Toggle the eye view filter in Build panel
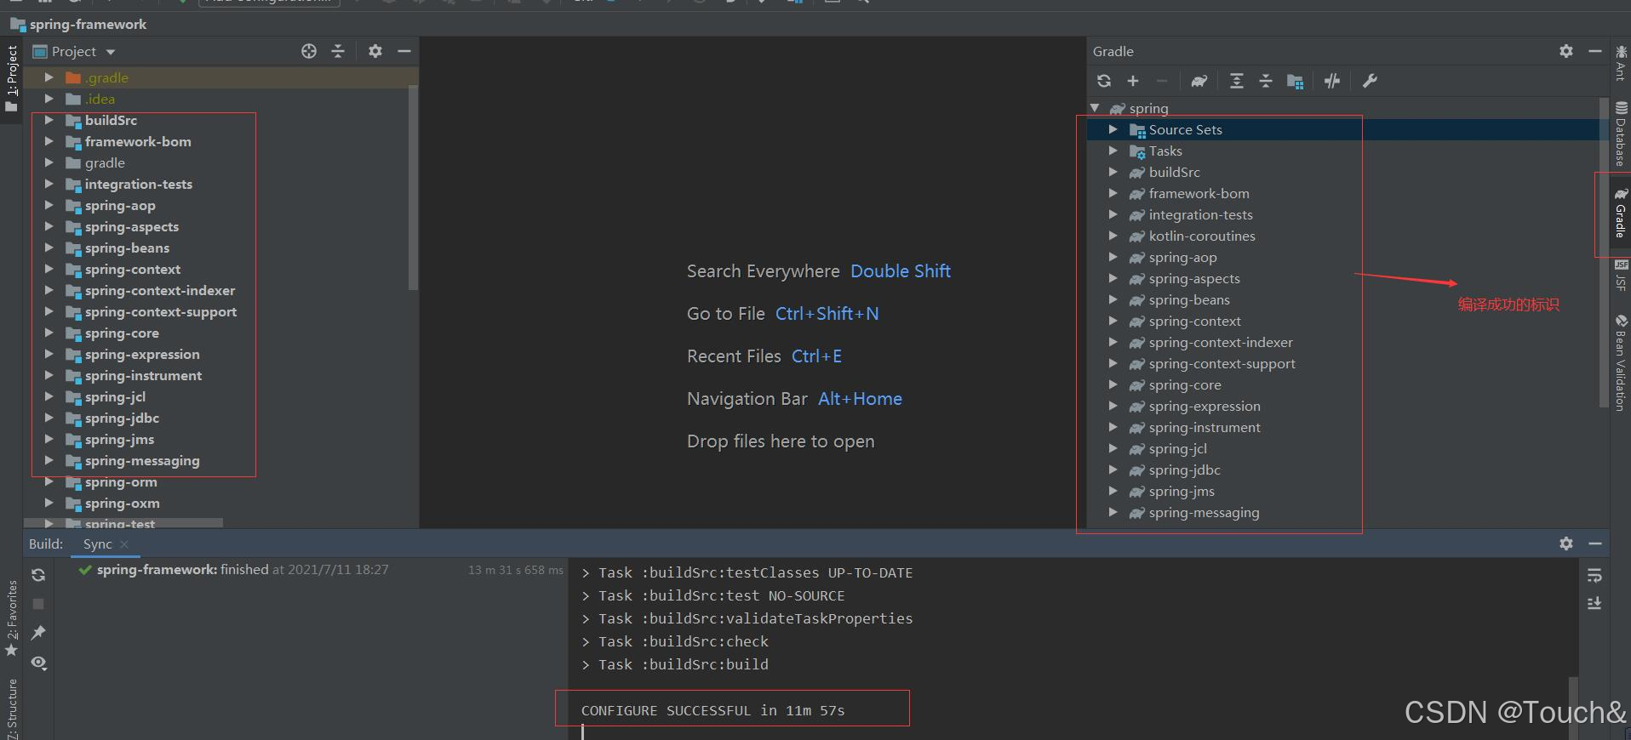This screenshot has height=740, width=1631. pyautogui.click(x=38, y=663)
